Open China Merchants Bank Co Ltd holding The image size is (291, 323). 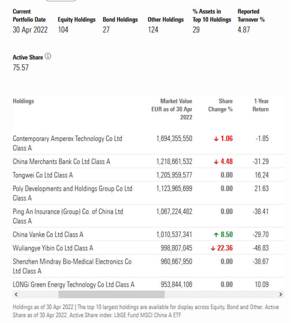click(61, 161)
